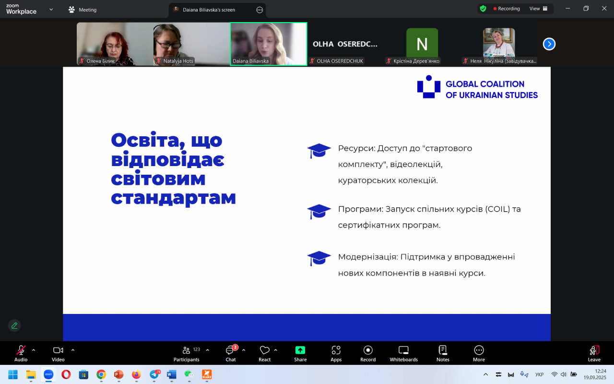Open the React emoji menu
The width and height of the screenshot is (614, 384).
(x=264, y=353)
